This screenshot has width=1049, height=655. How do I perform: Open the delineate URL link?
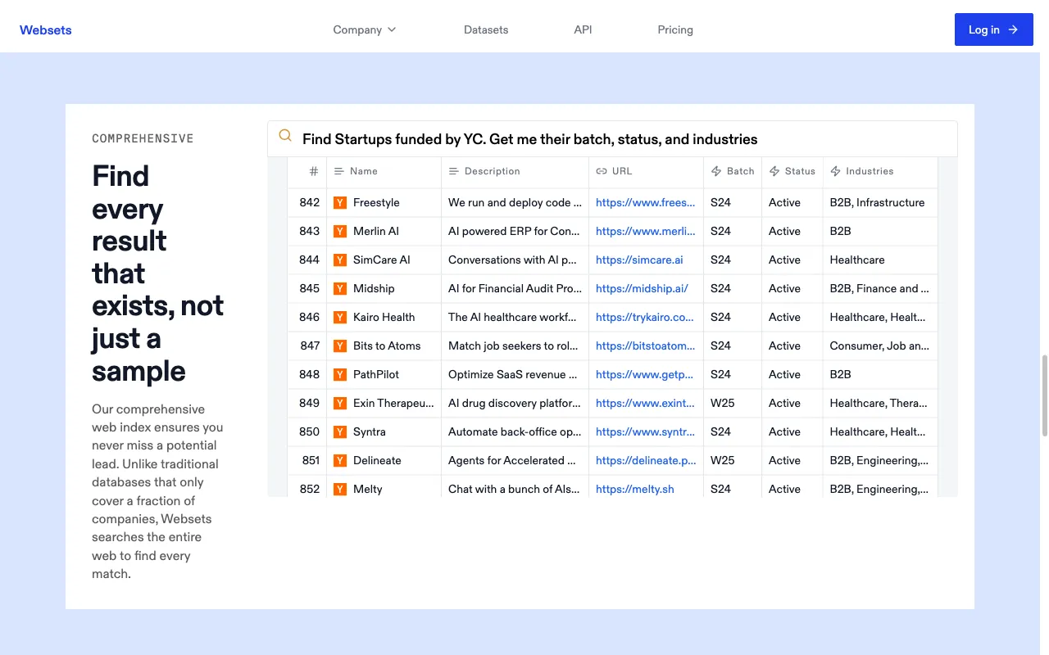pyautogui.click(x=646, y=460)
